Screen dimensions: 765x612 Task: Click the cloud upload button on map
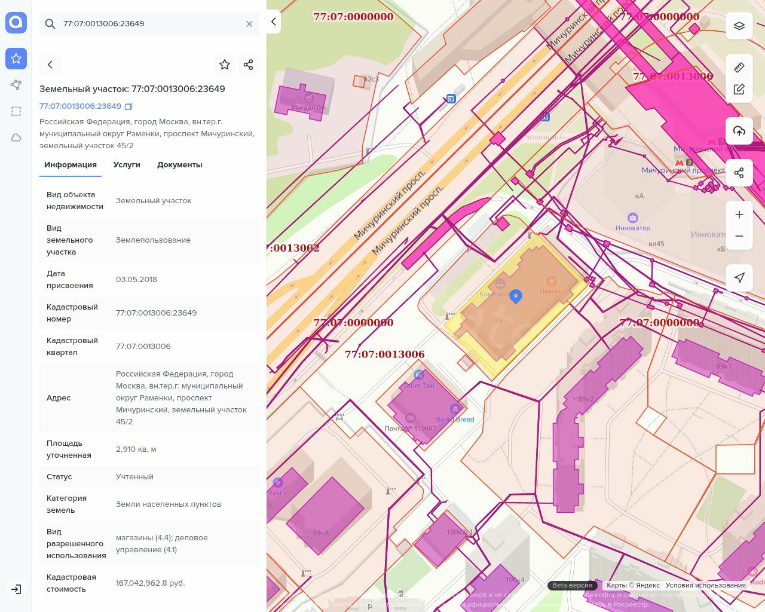(x=739, y=131)
